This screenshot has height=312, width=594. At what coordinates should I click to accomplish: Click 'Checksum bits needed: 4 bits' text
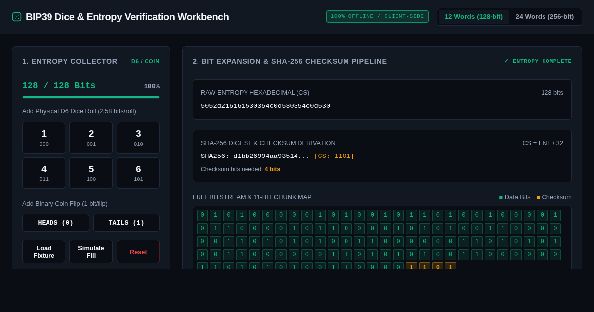(x=241, y=169)
